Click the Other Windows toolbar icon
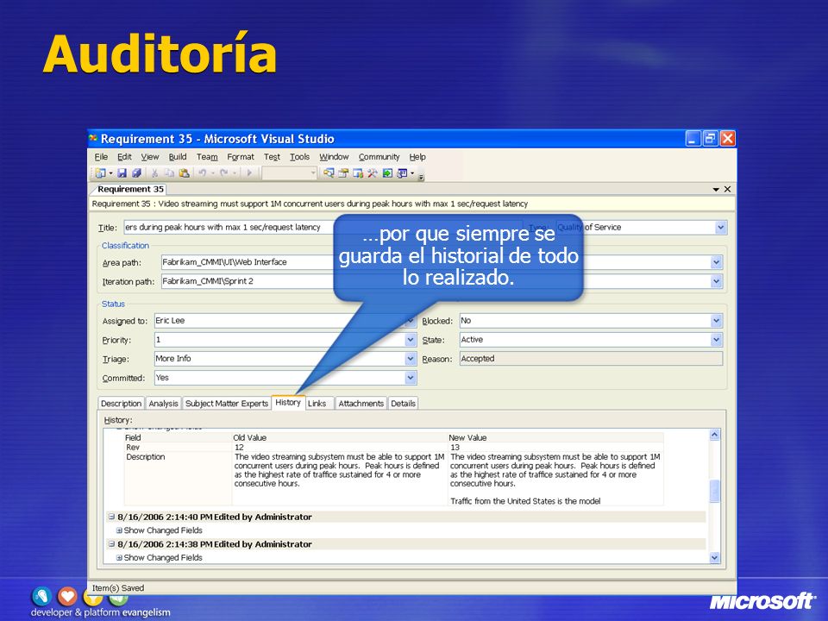This screenshot has width=828, height=621. click(403, 172)
